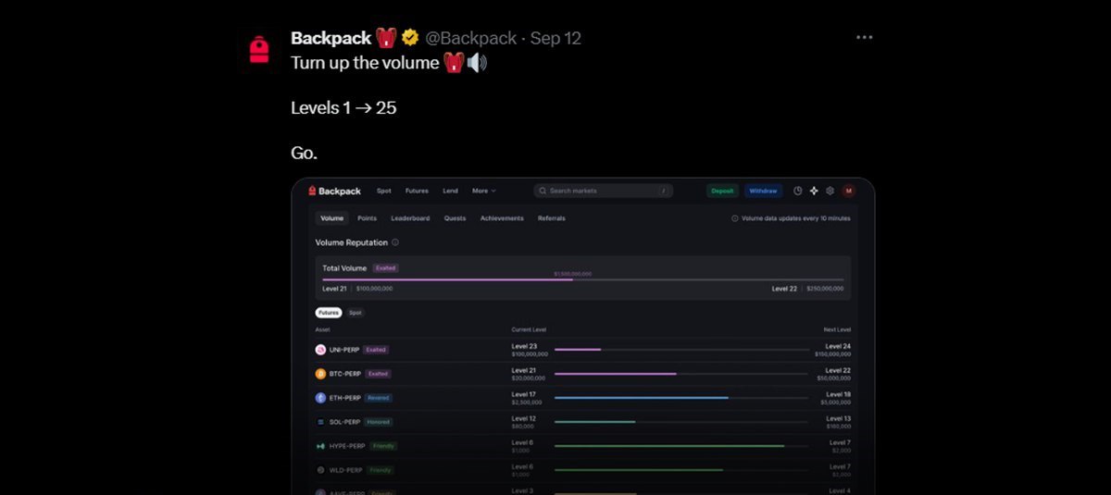Switch to the Quests tab
Viewport: 1111px width, 495px height.
455,218
